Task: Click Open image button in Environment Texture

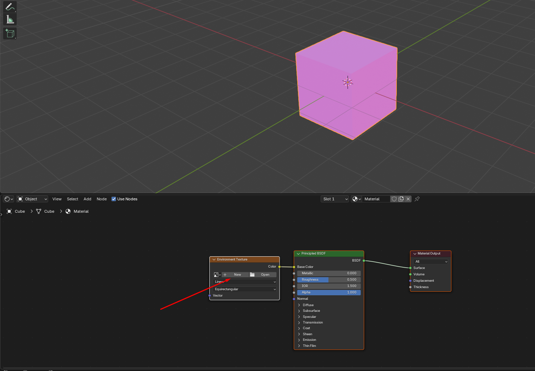Action: pyautogui.click(x=263, y=275)
